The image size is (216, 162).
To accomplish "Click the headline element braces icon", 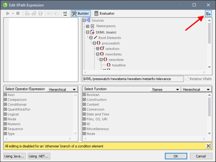I will (108, 65).
